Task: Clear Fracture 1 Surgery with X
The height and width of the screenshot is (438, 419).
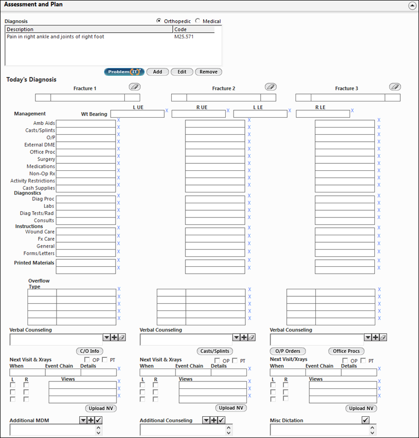Action: click(119, 156)
